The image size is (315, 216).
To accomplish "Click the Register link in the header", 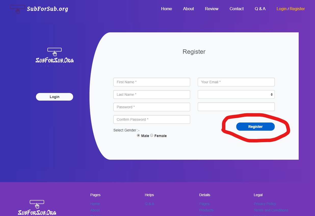I will pos(297,9).
